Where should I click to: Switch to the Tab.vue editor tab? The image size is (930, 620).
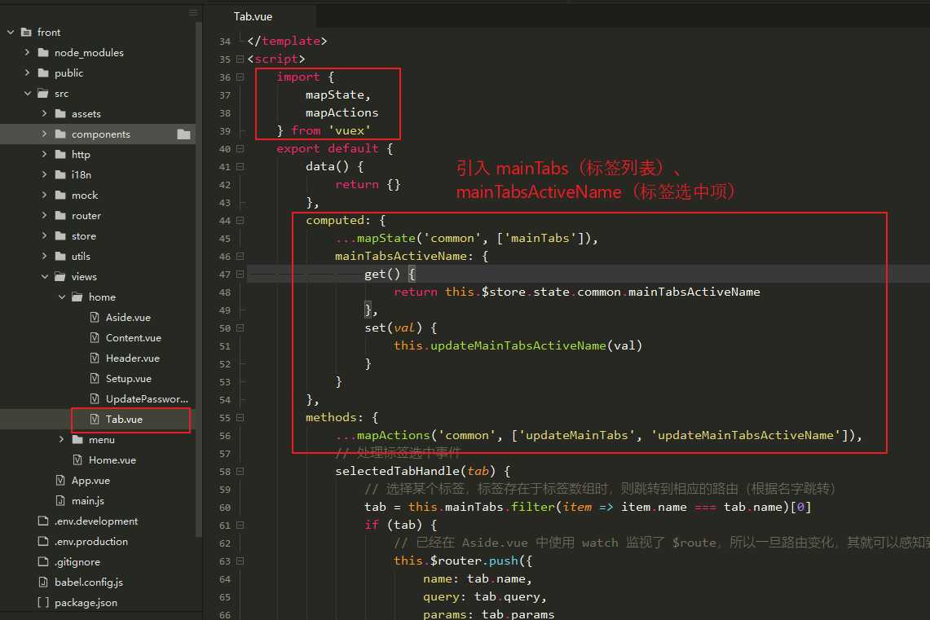pyautogui.click(x=253, y=16)
